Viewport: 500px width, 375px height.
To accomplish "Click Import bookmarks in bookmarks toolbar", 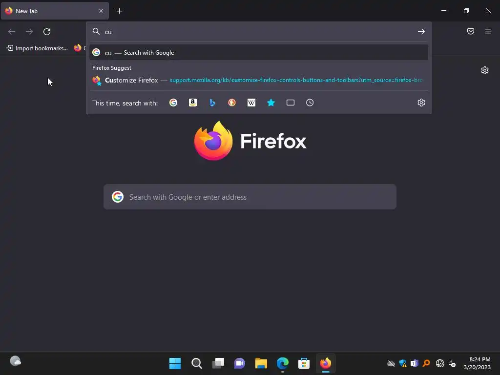I will pos(37,48).
